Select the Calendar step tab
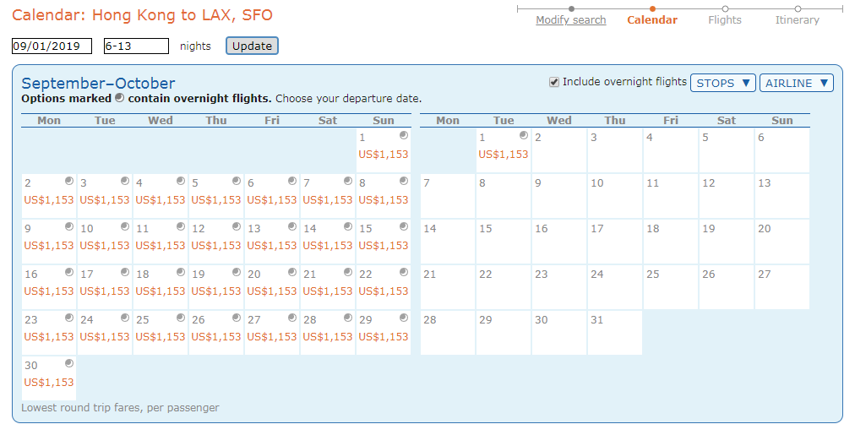 [652, 20]
